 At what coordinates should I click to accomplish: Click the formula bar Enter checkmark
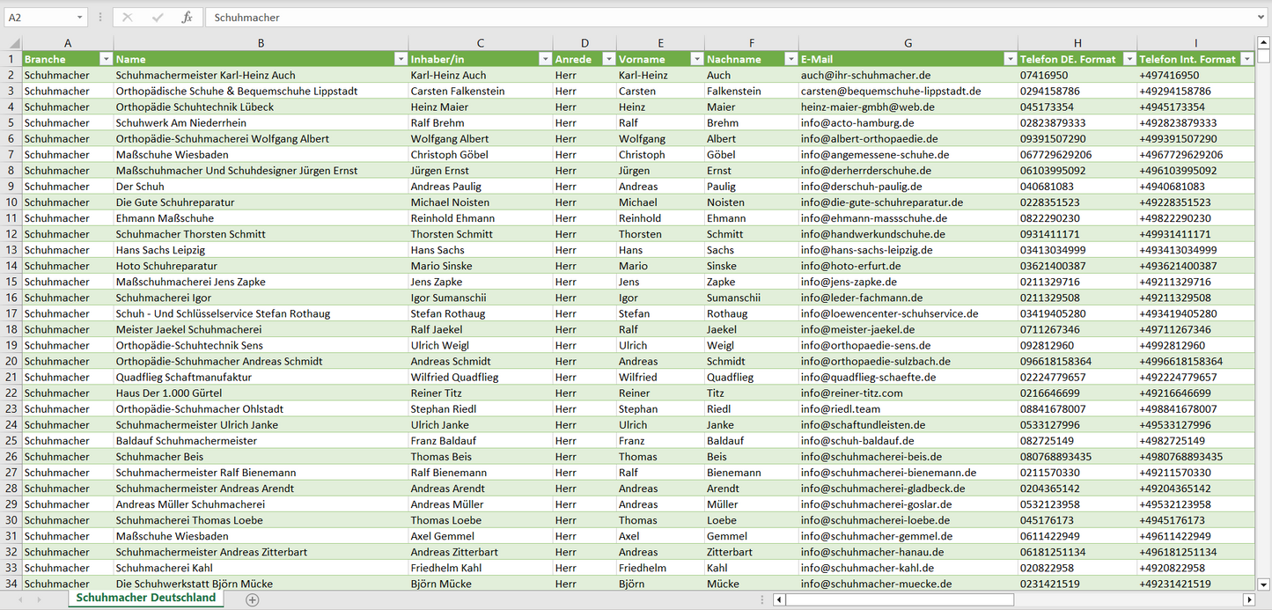pyautogui.click(x=158, y=18)
